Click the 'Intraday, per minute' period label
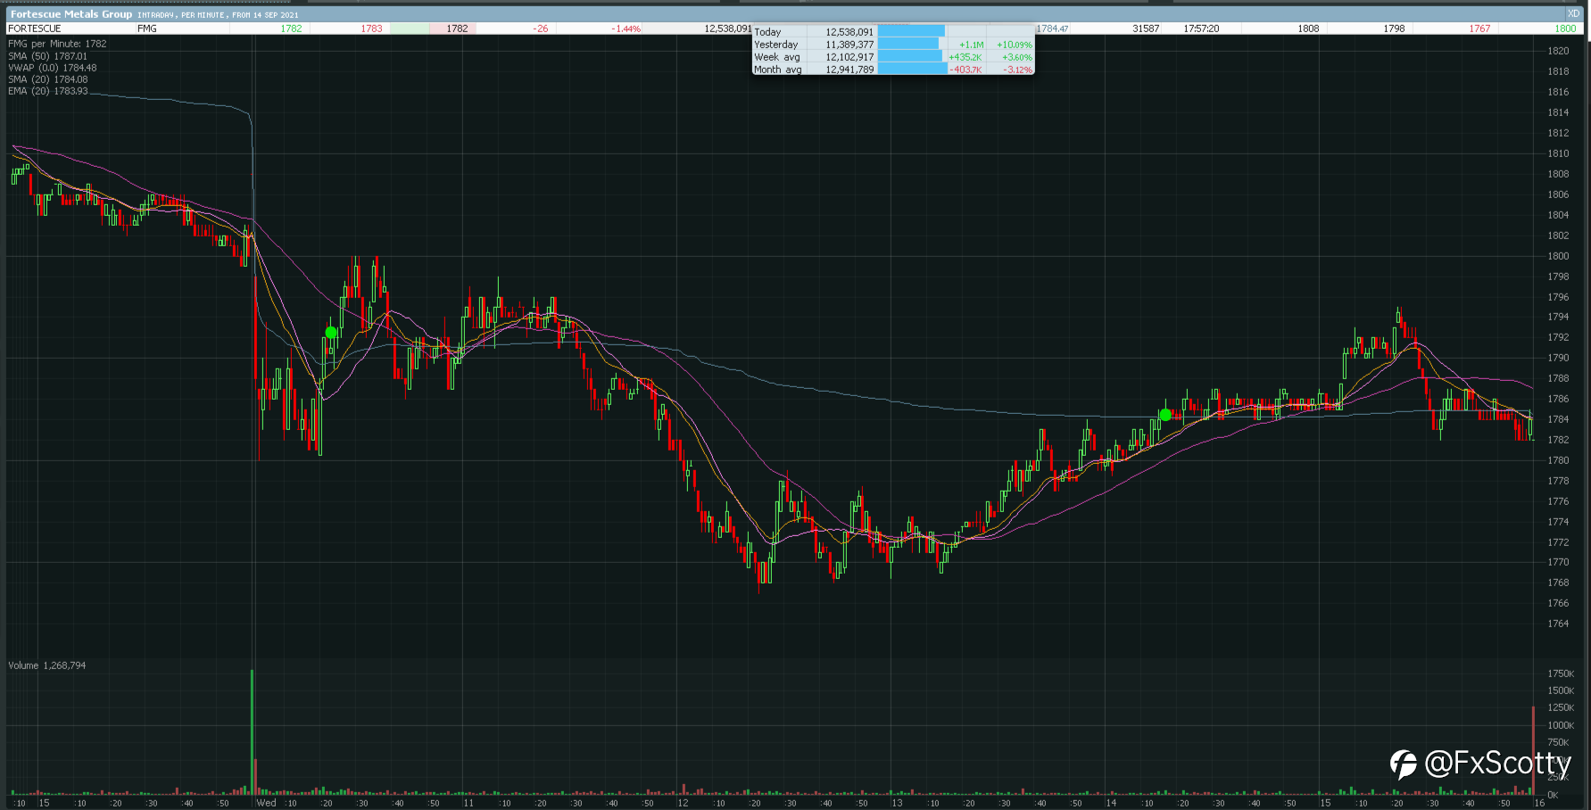Image resolution: width=1591 pixels, height=810 pixels. point(180,15)
